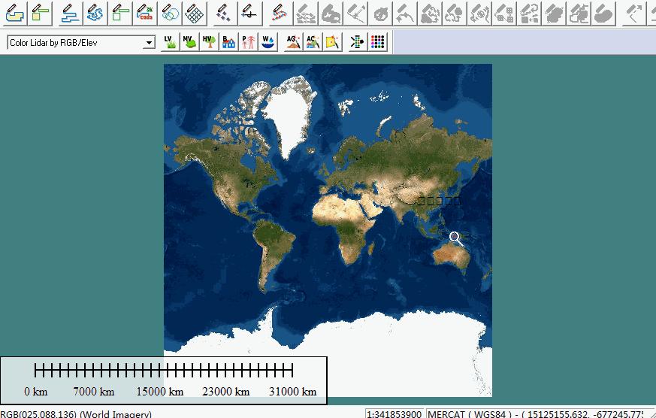Select the create area feature digitizer tool
Viewport: 656px width, 418px height.
click(14, 13)
